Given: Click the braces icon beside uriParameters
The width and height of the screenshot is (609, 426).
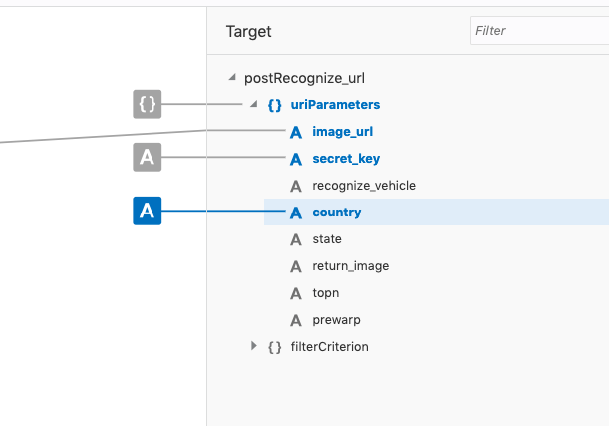Looking at the screenshot, I should [274, 105].
